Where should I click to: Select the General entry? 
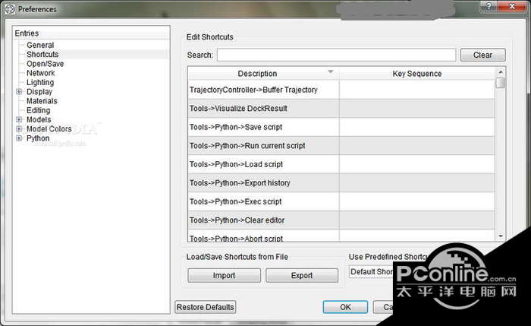[40, 45]
